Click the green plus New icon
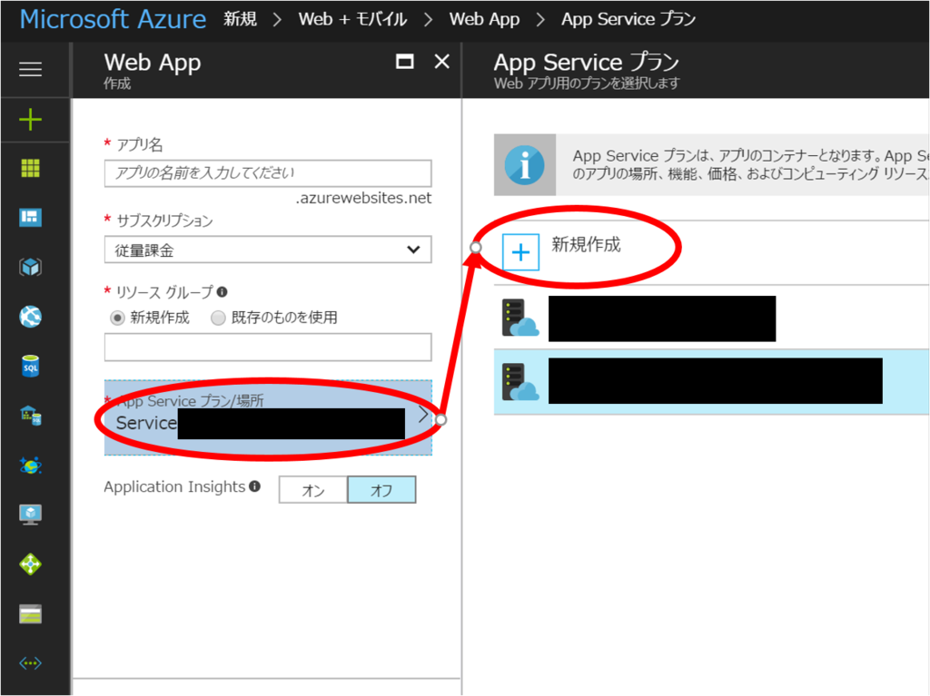Viewport: 930px width, 696px height. coord(30,120)
